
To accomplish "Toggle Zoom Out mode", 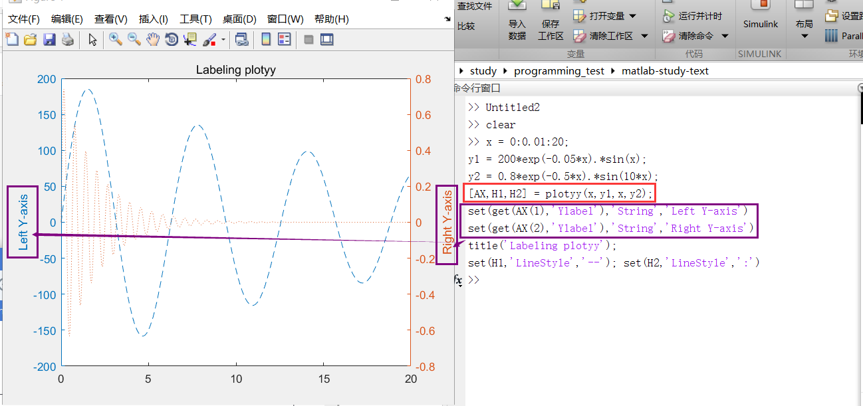I will point(133,40).
